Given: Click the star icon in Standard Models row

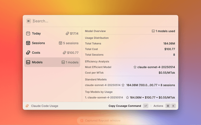Looking at the screenshot, I should click(123, 85).
